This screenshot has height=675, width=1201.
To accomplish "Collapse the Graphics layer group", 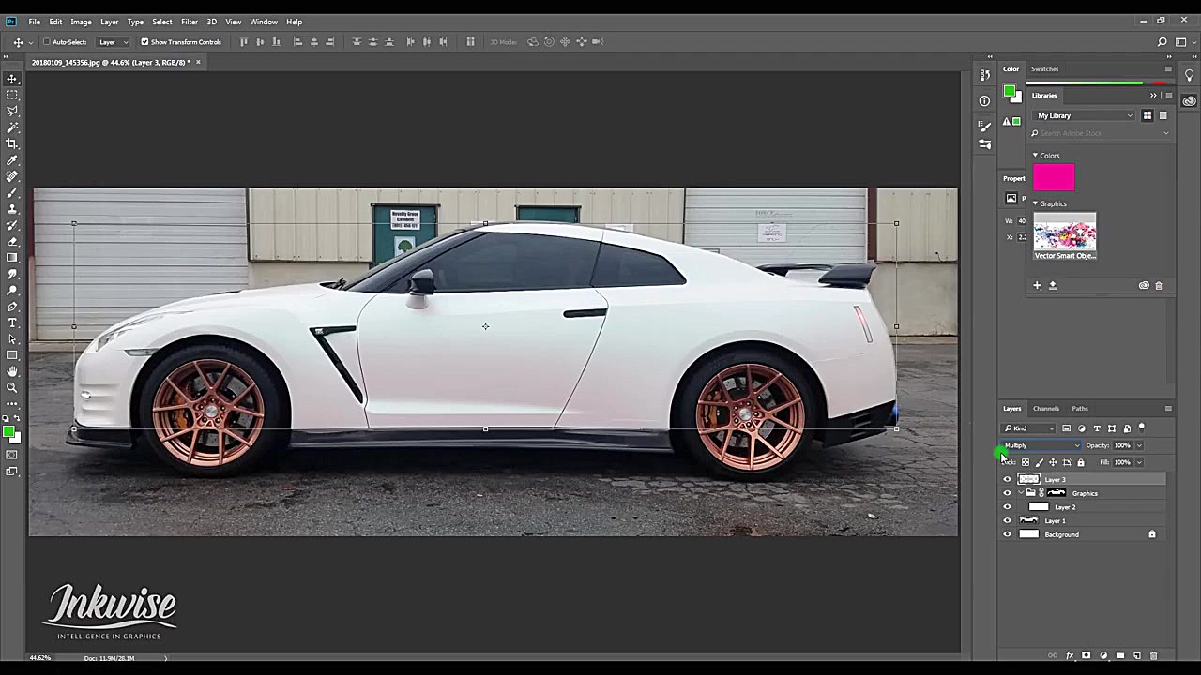I will (1021, 493).
